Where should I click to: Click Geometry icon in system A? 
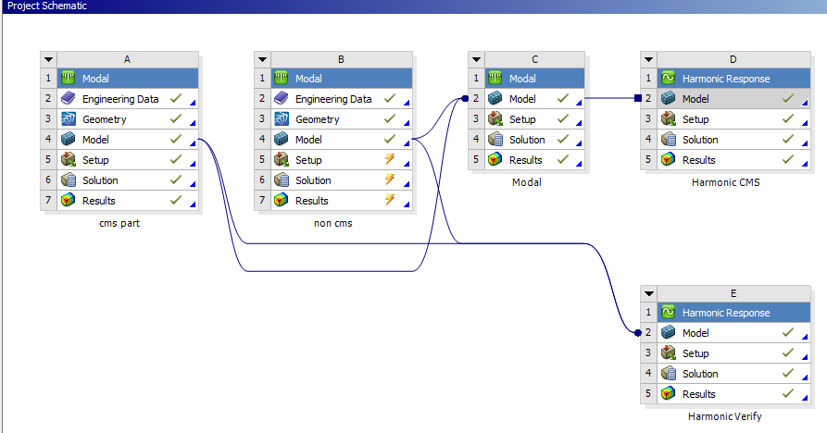(x=68, y=118)
